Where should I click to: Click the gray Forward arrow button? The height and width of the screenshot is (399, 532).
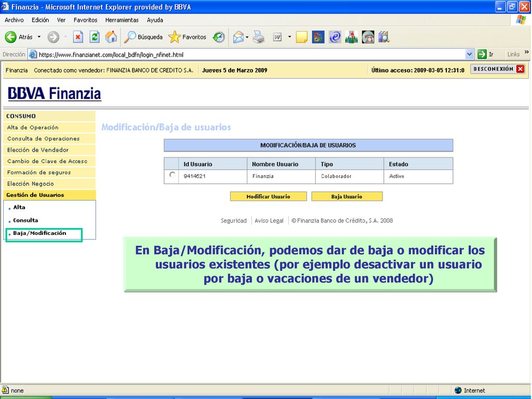54,37
